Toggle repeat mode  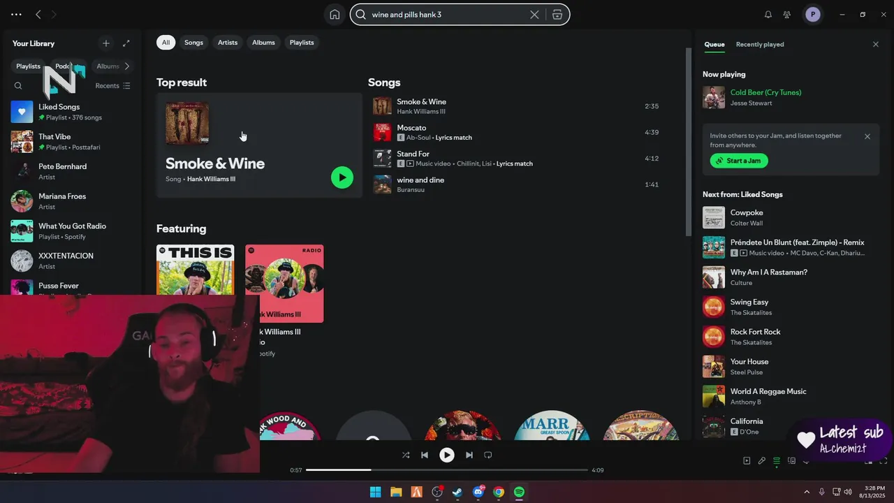[x=488, y=455]
